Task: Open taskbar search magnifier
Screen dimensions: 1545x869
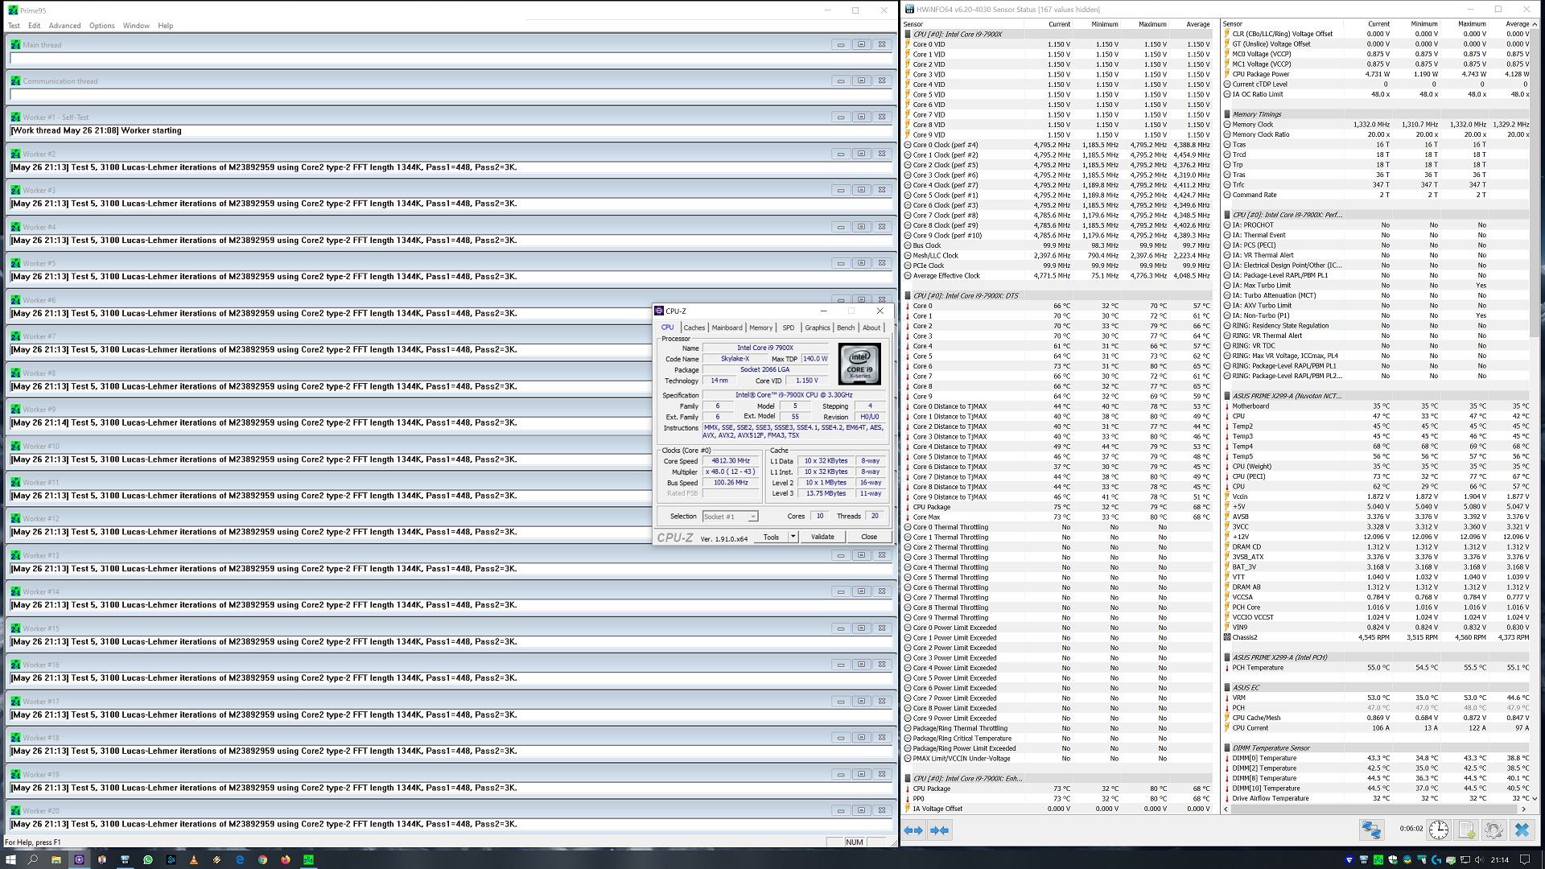Action: coord(33,859)
